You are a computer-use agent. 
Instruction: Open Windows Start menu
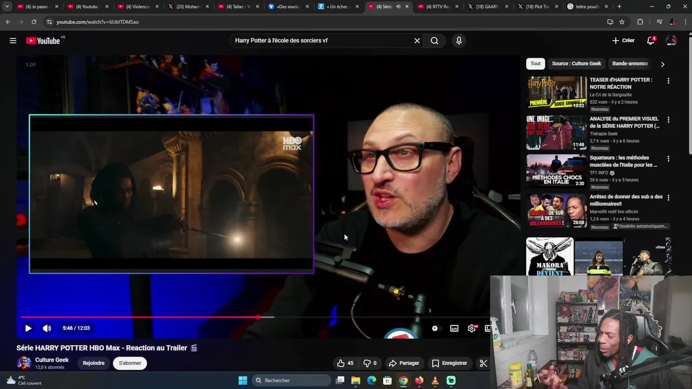tap(242, 380)
